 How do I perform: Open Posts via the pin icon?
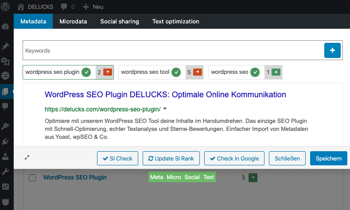pyautogui.click(x=6, y=46)
